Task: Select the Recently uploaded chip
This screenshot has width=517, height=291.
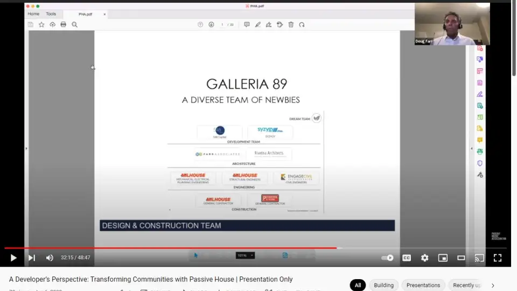Action: pos(466,285)
